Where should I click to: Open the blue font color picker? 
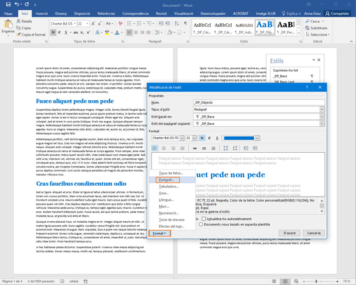point(257,138)
